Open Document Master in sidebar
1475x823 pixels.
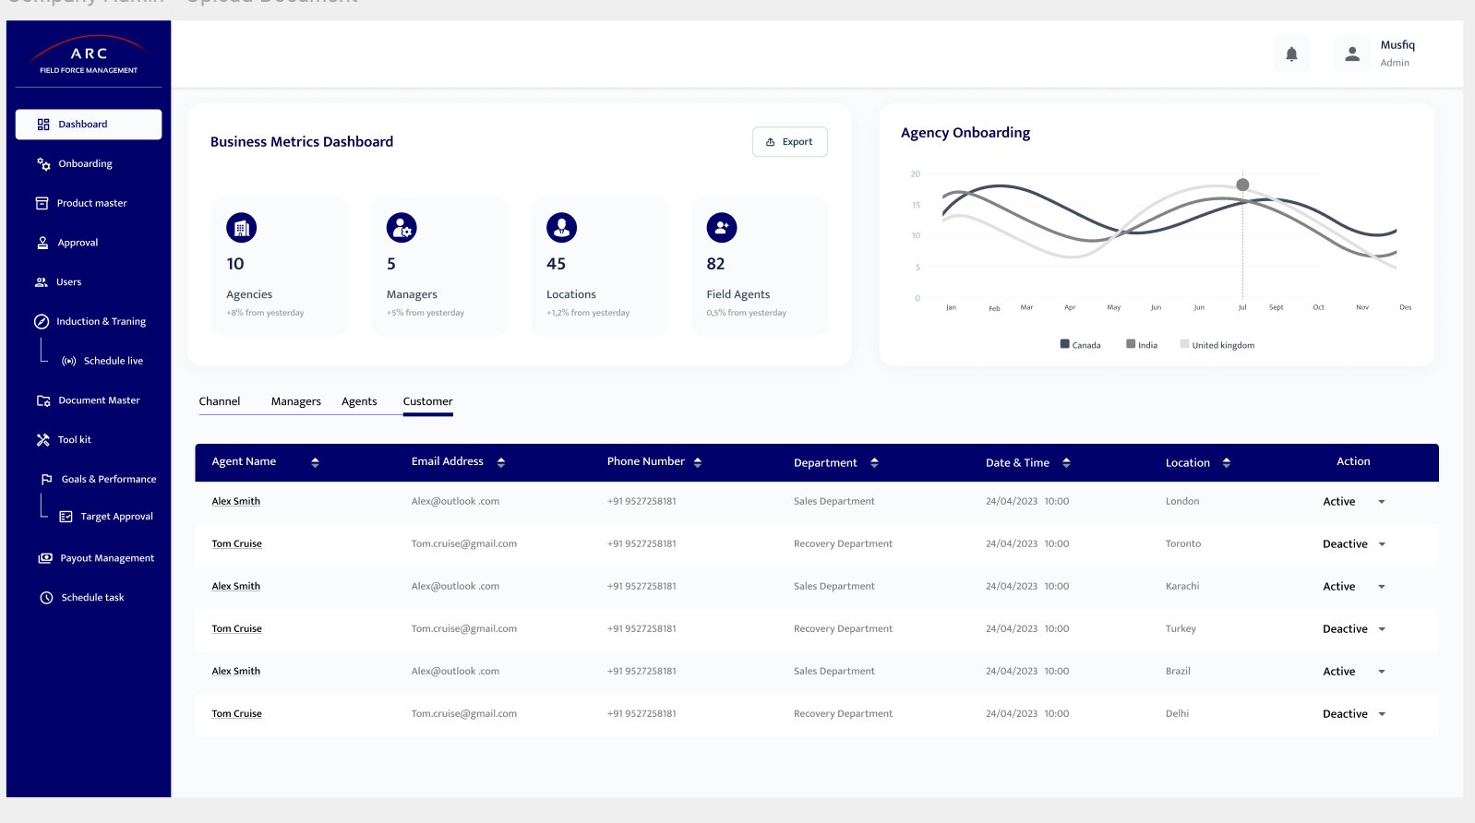(x=99, y=400)
